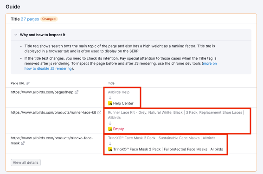The image size is (263, 174).
Task: Click 'Why and how to inspect it' heading text
Action: [42, 35]
